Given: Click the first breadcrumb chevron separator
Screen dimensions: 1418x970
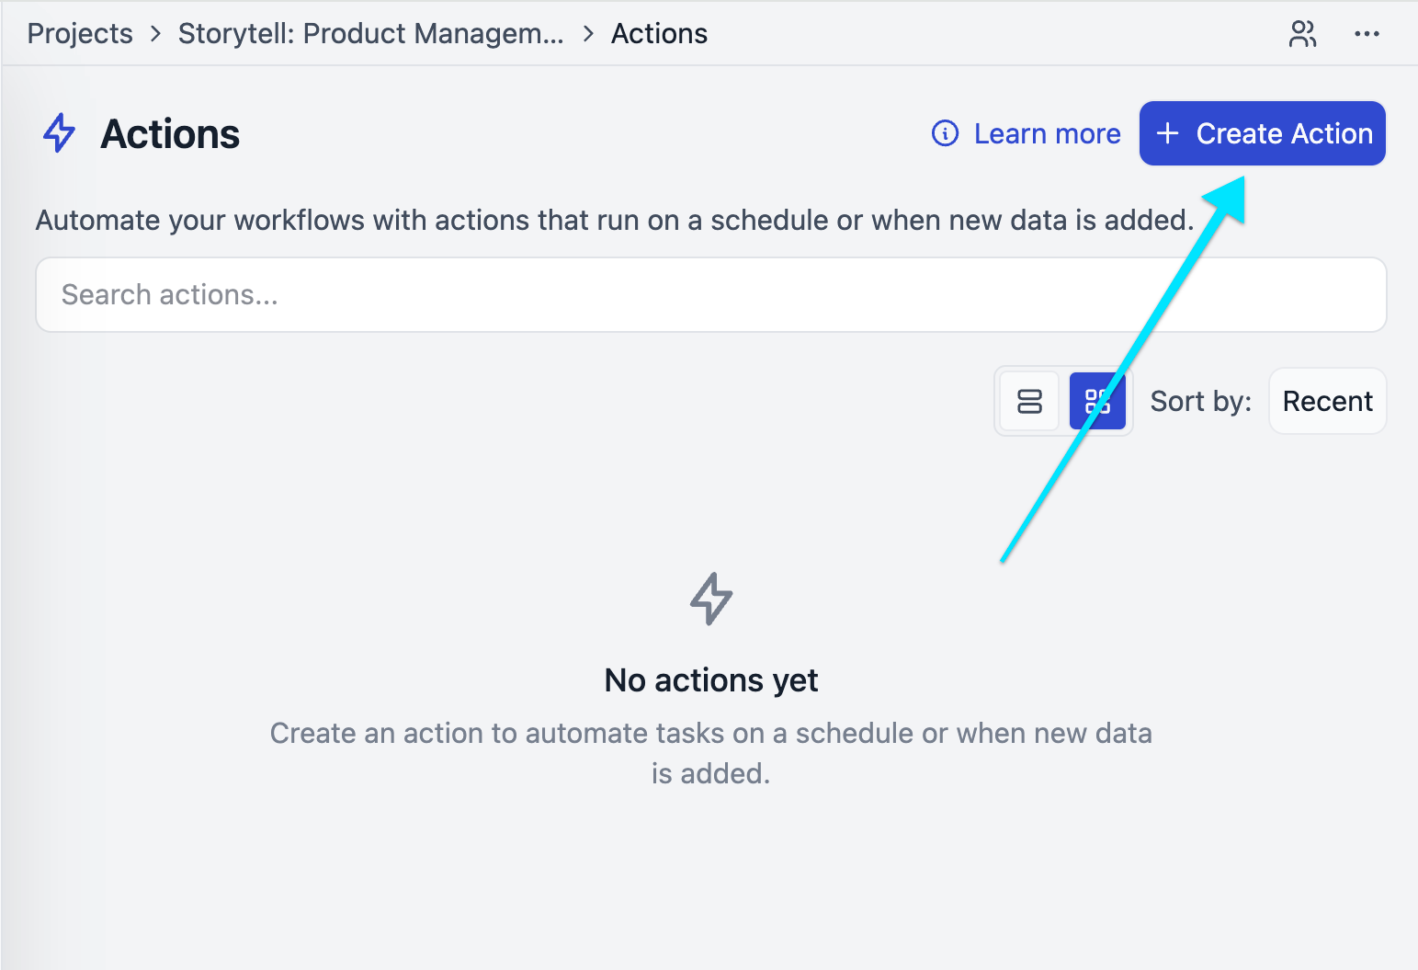Looking at the screenshot, I should [155, 34].
